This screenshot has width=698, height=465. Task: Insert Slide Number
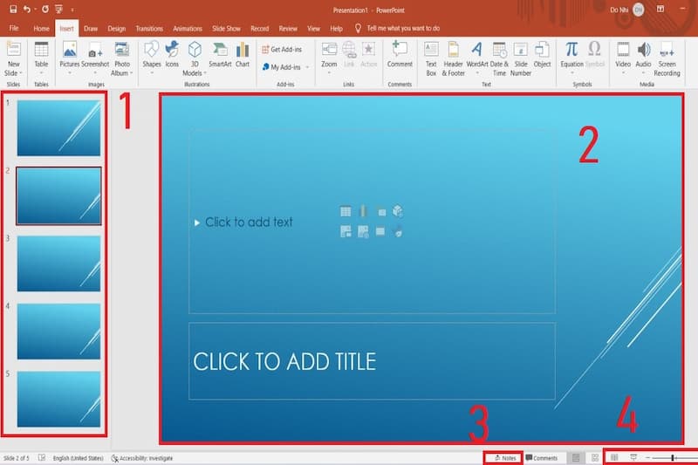pyautogui.click(x=520, y=58)
